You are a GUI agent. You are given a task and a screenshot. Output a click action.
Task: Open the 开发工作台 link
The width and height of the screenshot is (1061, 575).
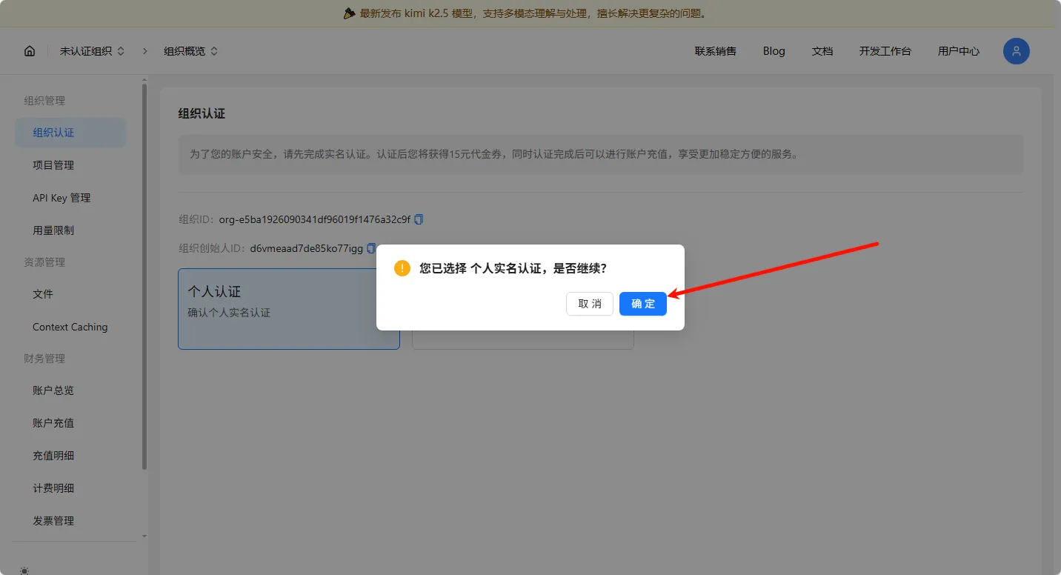(x=885, y=51)
